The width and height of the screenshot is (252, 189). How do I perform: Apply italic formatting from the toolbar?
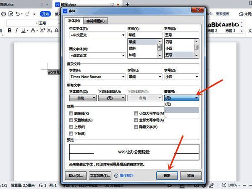coord(18,30)
